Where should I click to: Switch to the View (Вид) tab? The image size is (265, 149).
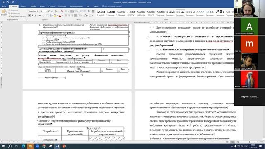point(88,7)
